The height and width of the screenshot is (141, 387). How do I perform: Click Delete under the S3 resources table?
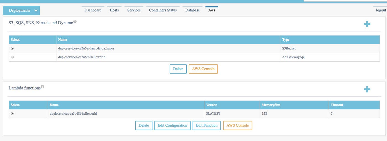click(178, 69)
